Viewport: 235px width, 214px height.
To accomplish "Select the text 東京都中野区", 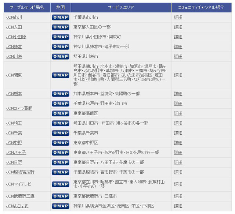I will (x=86, y=143).
